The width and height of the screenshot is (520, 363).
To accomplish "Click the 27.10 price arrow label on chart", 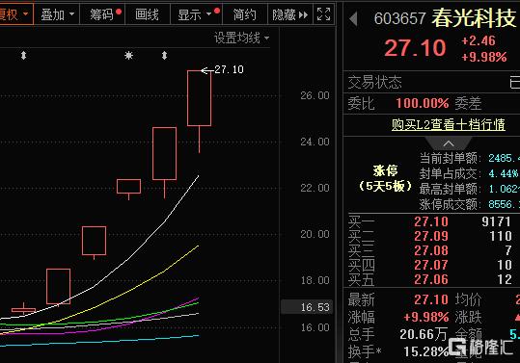I will (x=223, y=70).
